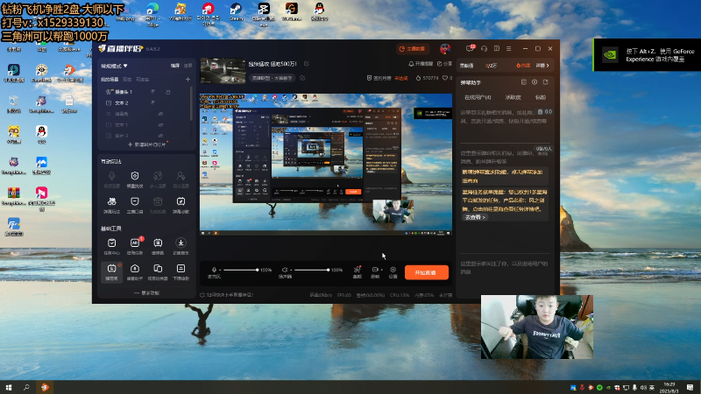Viewport: 701px width, 394px height.
Task: Edit the stream title with pencil icon
Action: (x=306, y=64)
